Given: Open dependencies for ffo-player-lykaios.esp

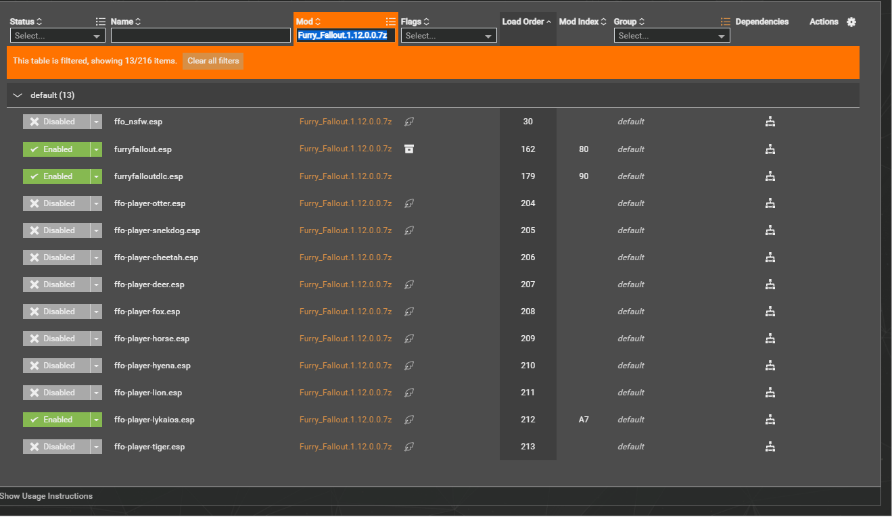Looking at the screenshot, I should [x=770, y=420].
